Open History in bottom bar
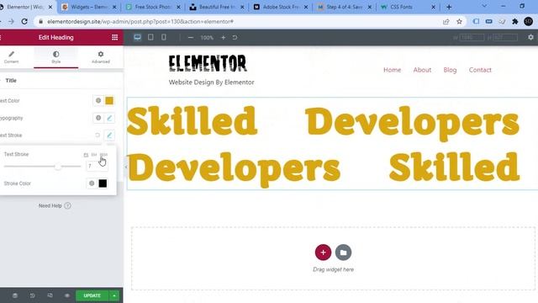Image resolution: width=538 pixels, height=303 pixels. point(32,295)
